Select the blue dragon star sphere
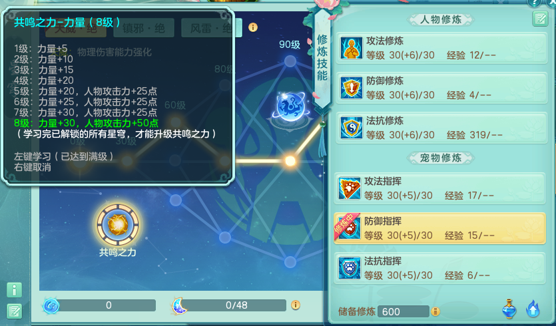 (x=291, y=107)
